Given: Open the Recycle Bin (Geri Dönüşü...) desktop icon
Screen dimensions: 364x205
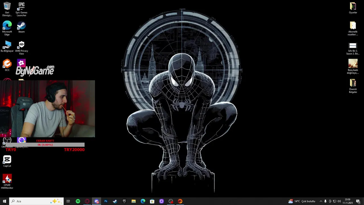Looking at the screenshot, I should pyautogui.click(x=7, y=9).
